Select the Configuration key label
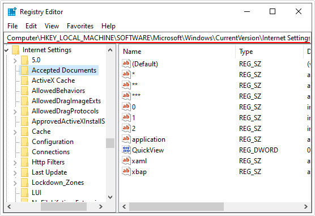Image resolution: width=315 pixels, height=216 pixels. coord(53,142)
